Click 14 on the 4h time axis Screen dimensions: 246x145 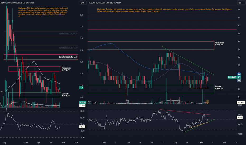212,142
